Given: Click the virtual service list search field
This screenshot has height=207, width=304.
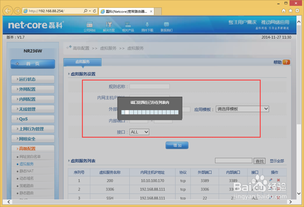Looking at the screenshot, I should pyautogui.click(x=233, y=161).
